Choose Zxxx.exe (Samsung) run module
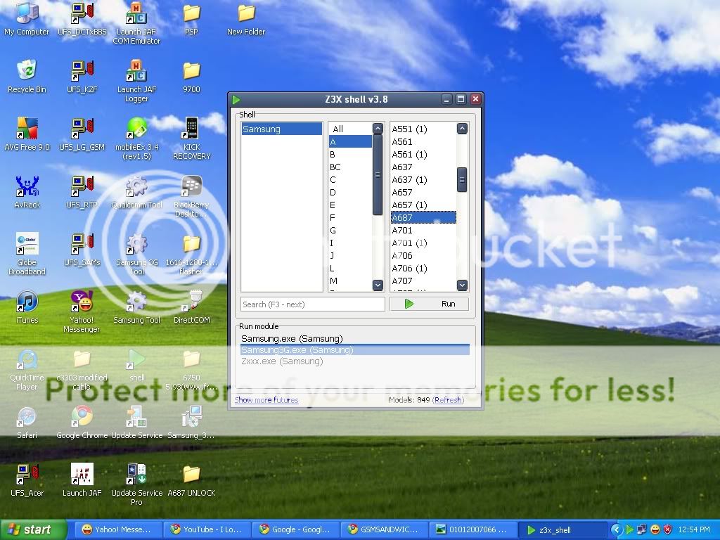 pos(354,361)
